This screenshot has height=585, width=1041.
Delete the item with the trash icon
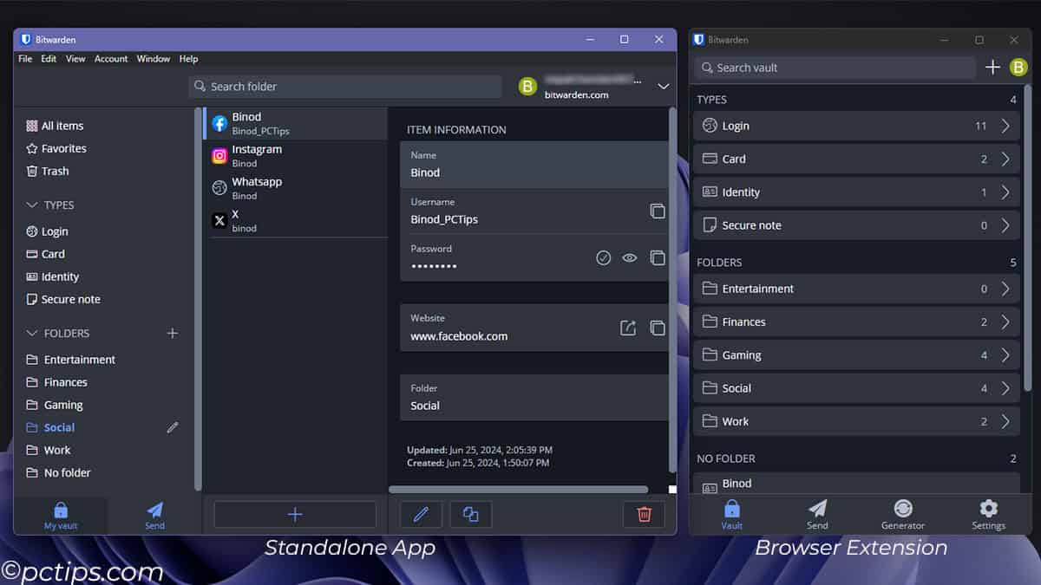pyautogui.click(x=644, y=514)
